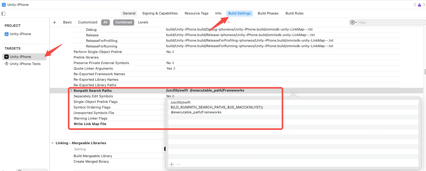Select the Basic settings filter button

click(x=67, y=22)
